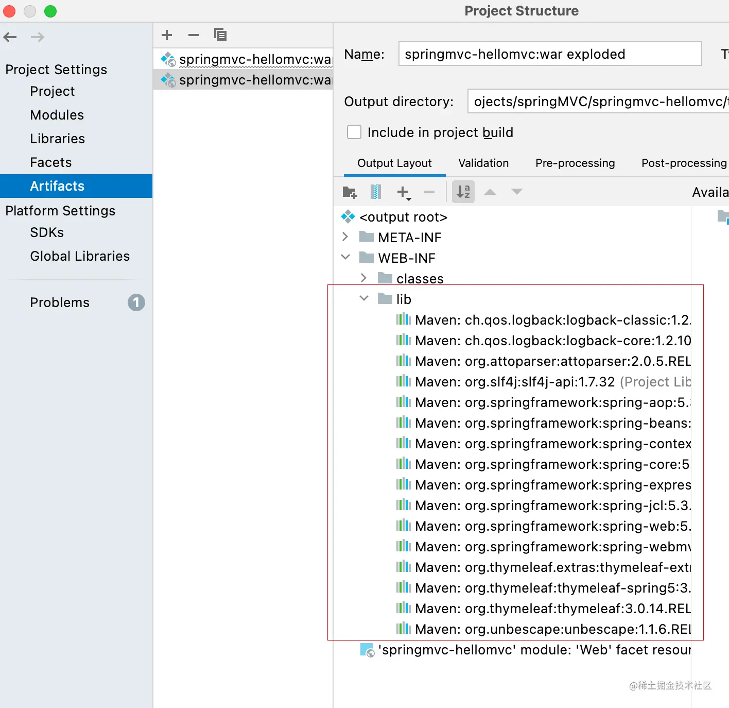Open the add copy of dropdown
Screen dimensions: 729x708
click(404, 193)
